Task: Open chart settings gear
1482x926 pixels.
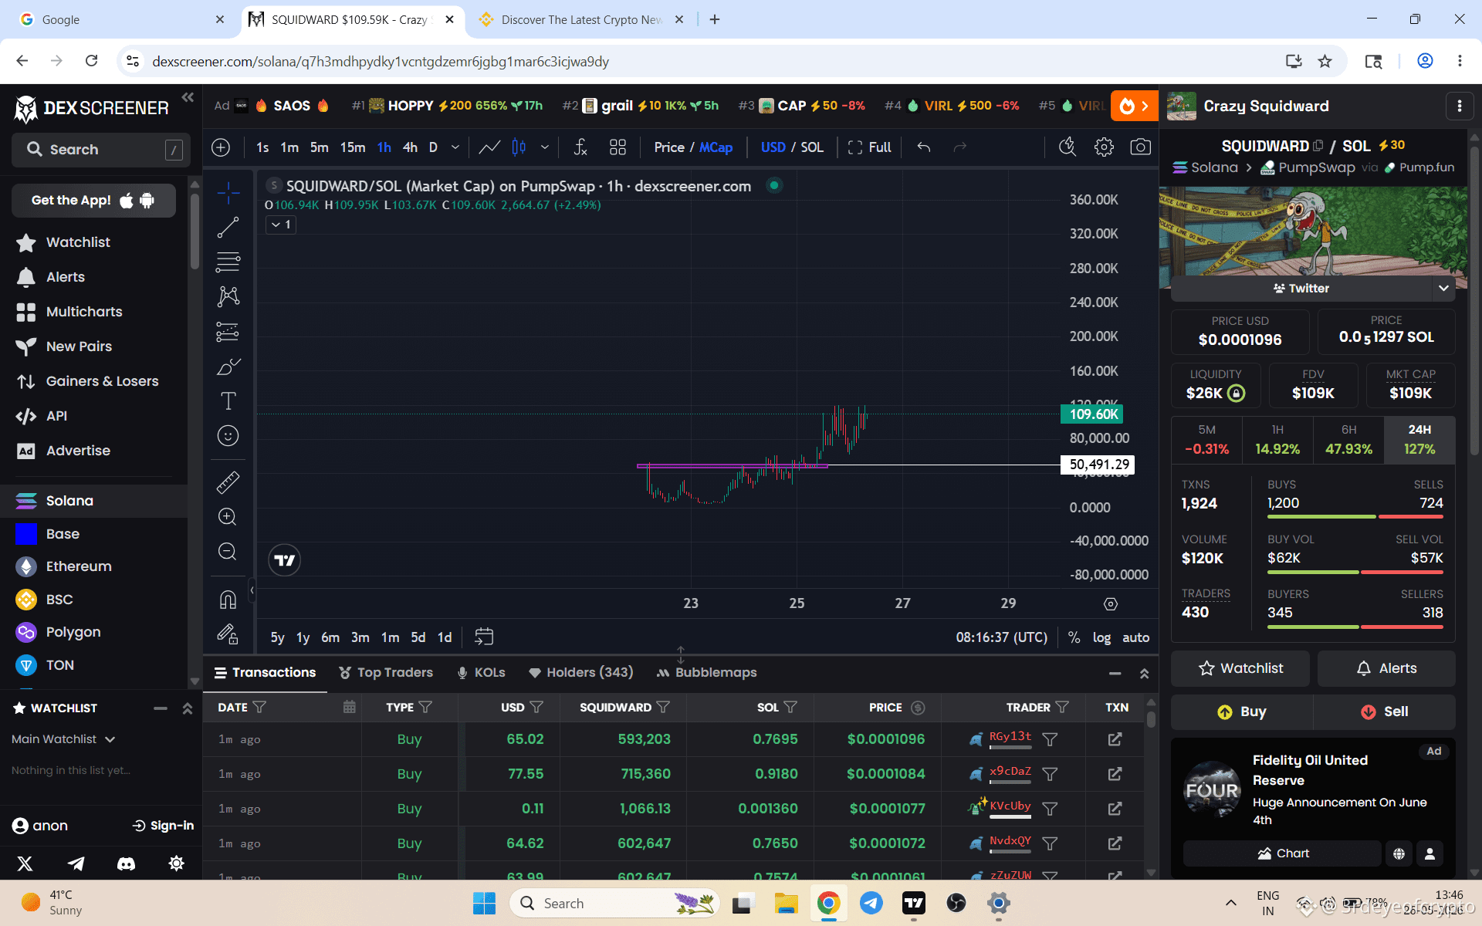Action: 1104,147
